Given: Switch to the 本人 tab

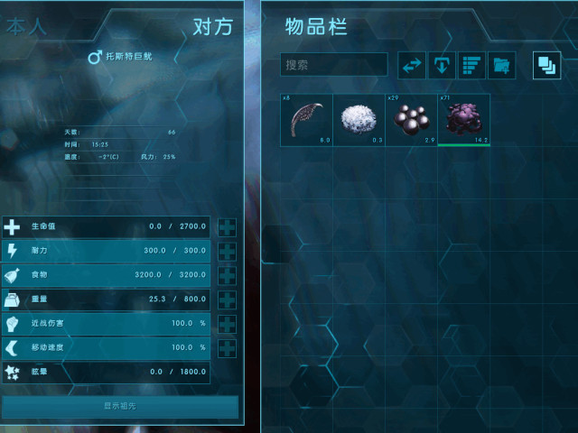Looking at the screenshot, I should click(x=26, y=26).
